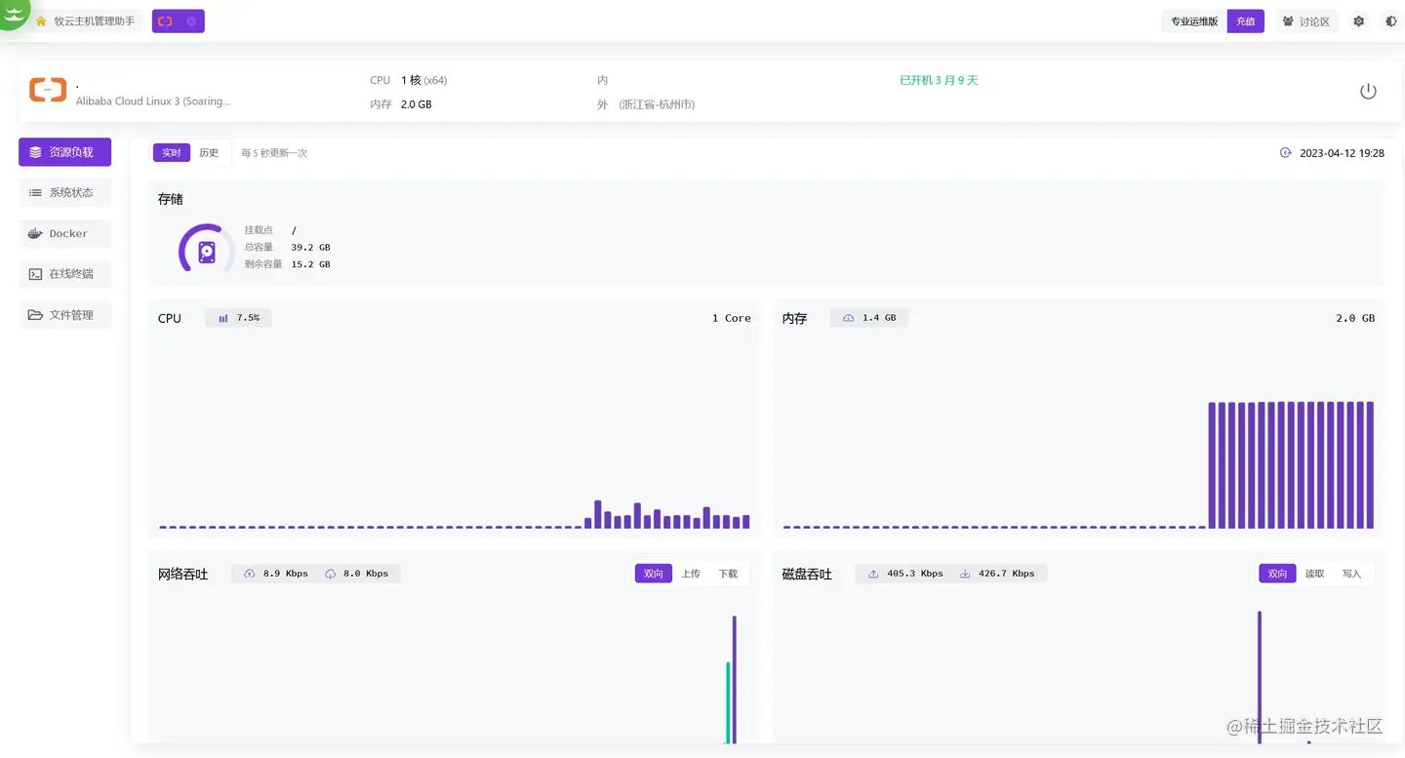The image size is (1405, 758).
Task: Select the purple Alibaba Cloud server tab
Action: (178, 21)
